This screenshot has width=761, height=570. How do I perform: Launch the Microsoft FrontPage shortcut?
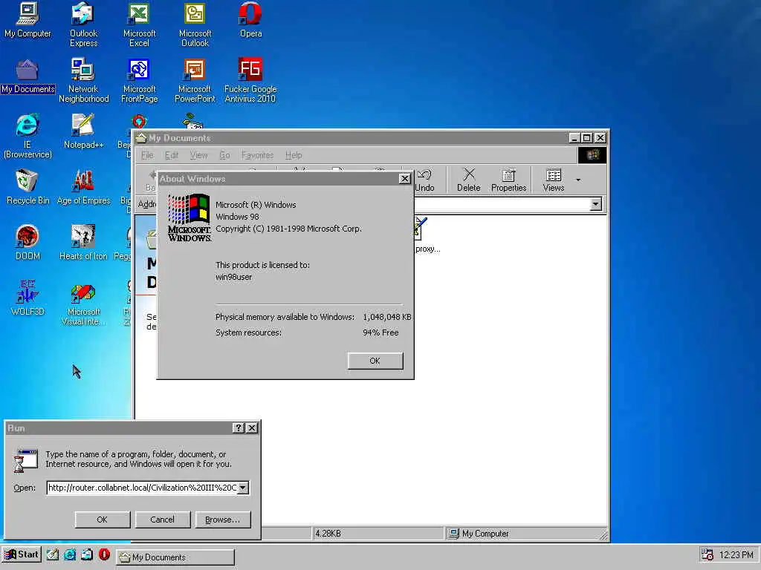click(x=139, y=80)
